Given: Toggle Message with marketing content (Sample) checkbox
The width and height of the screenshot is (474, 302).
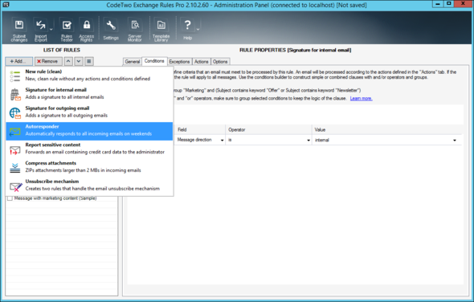Looking at the screenshot, I should 10,198.
